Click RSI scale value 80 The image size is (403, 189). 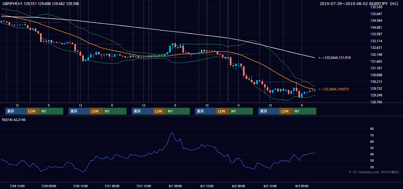(x=372, y=129)
